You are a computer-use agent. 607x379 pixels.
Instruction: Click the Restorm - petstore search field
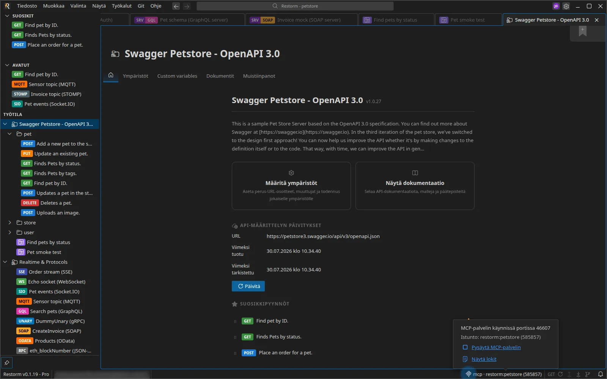click(295, 6)
